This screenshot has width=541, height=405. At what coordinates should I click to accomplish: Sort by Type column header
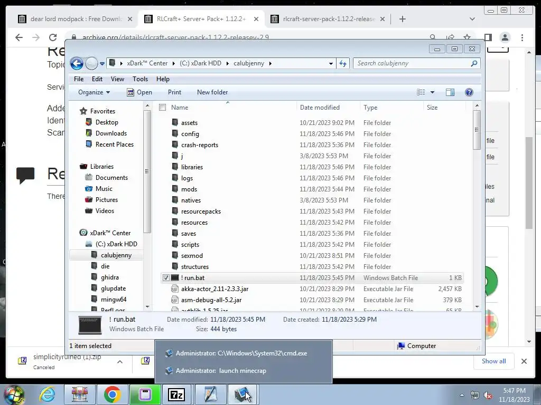pos(370,108)
